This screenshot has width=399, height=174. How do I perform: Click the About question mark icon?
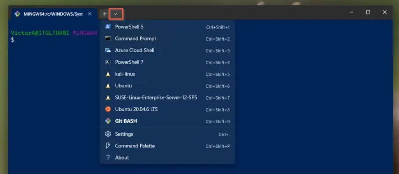(108, 158)
